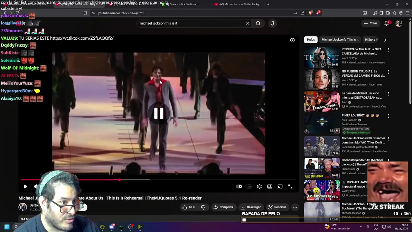412x232 pixels.
Task: Click the Compartir share button
Action: [x=223, y=207]
